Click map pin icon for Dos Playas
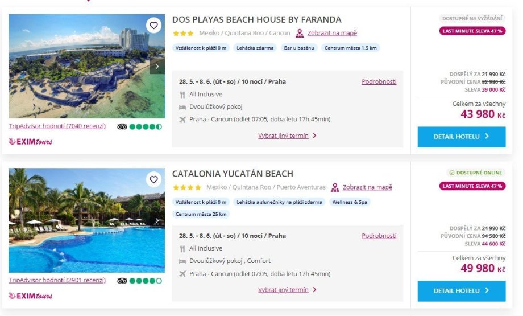 (300, 33)
